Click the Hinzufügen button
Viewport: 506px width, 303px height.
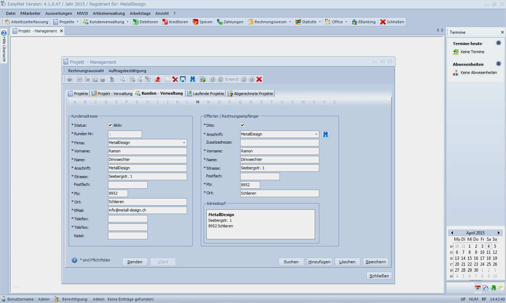[319, 262]
